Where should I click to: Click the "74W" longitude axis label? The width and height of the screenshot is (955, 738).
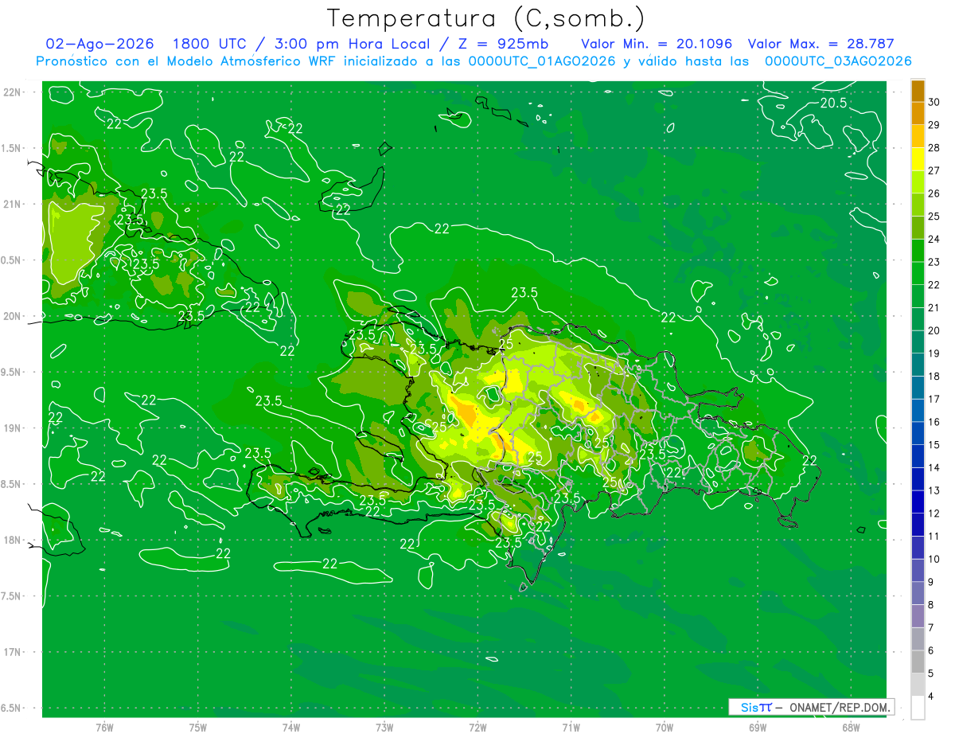(x=291, y=727)
